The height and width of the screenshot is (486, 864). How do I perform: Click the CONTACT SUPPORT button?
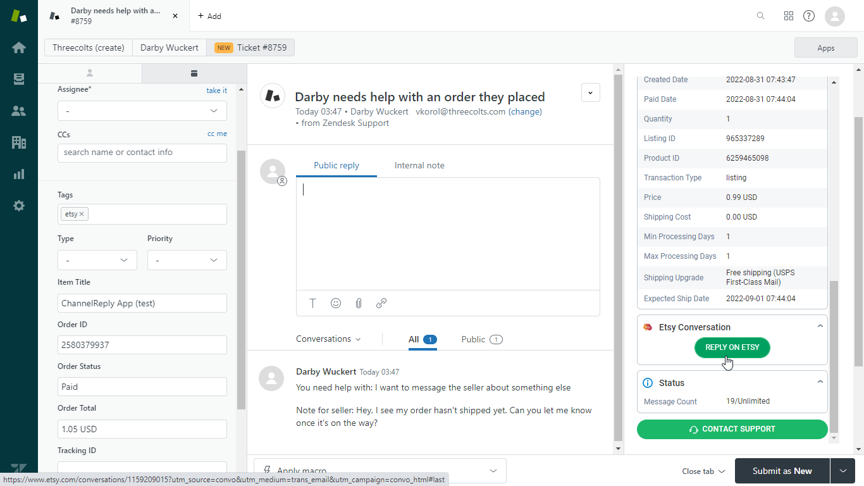coord(732,429)
